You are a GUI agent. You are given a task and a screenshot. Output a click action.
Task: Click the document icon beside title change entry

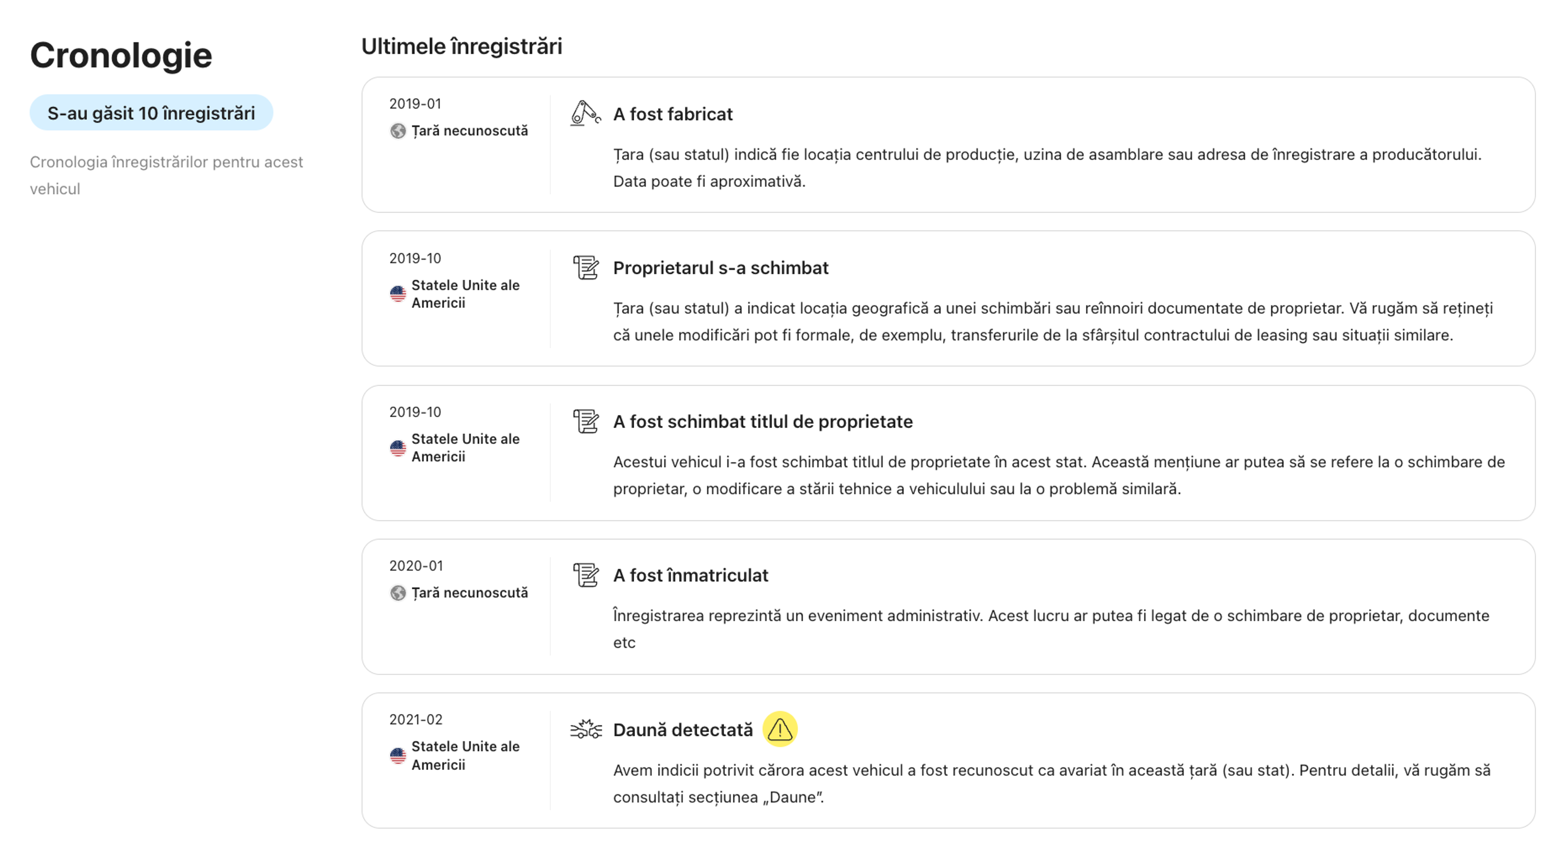tap(585, 421)
